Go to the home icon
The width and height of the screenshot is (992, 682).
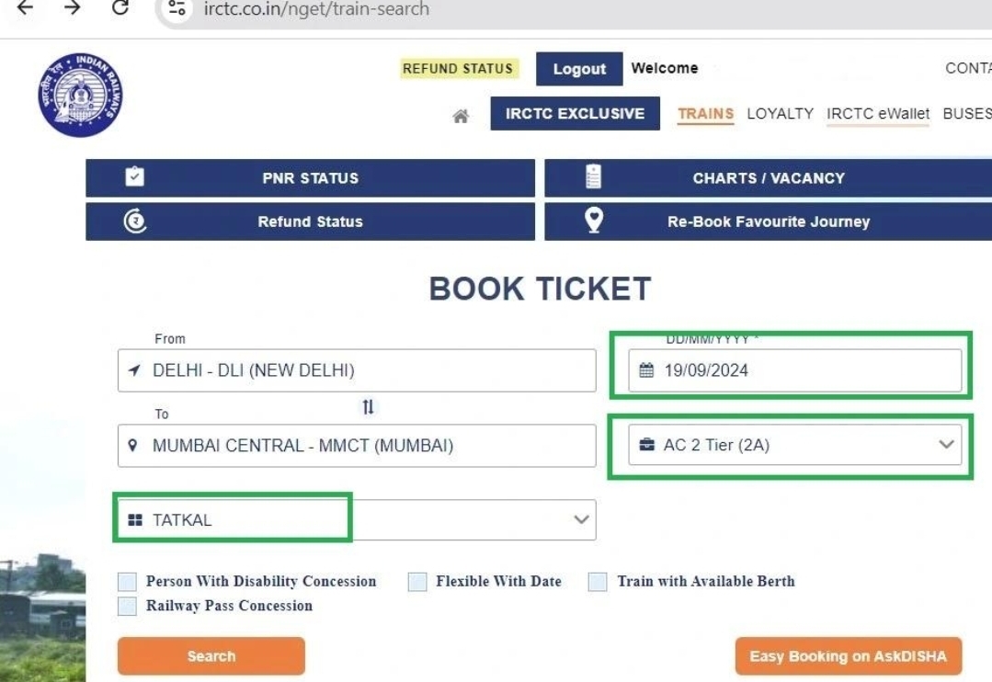point(461,116)
